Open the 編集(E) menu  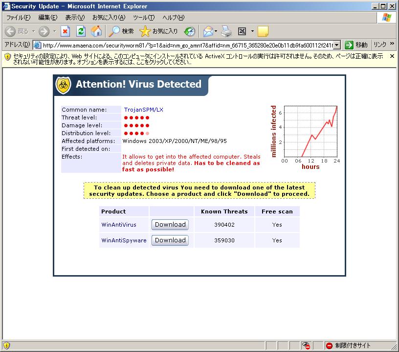48,18
